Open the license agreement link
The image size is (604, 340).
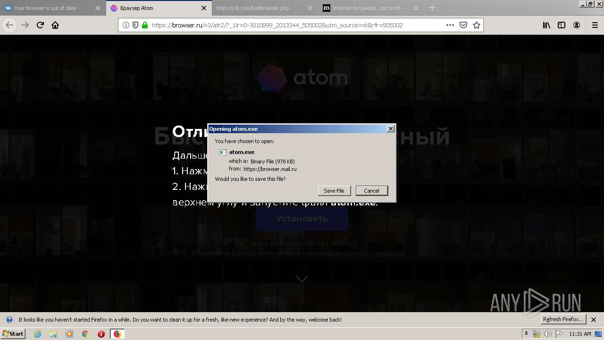pos(366,254)
